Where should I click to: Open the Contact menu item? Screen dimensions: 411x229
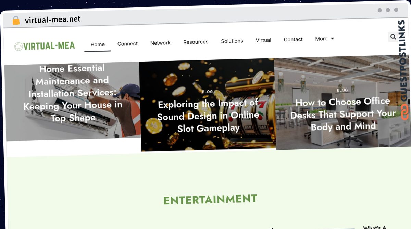(293, 39)
